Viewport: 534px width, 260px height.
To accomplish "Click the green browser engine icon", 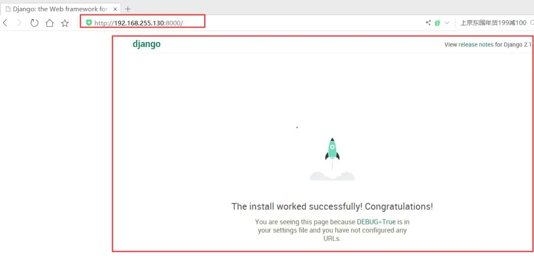I will tap(438, 23).
